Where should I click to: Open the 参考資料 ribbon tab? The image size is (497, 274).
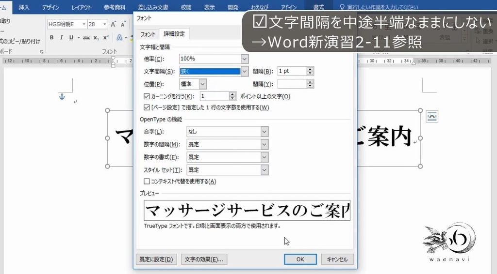115,7
